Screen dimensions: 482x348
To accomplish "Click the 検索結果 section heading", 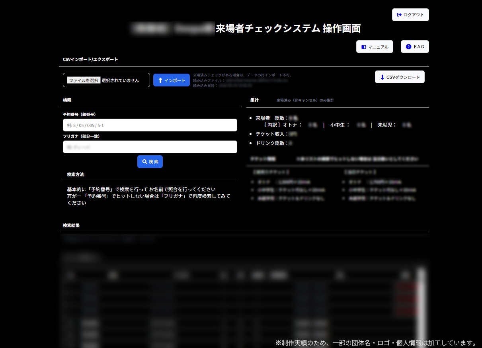I will click(71, 225).
